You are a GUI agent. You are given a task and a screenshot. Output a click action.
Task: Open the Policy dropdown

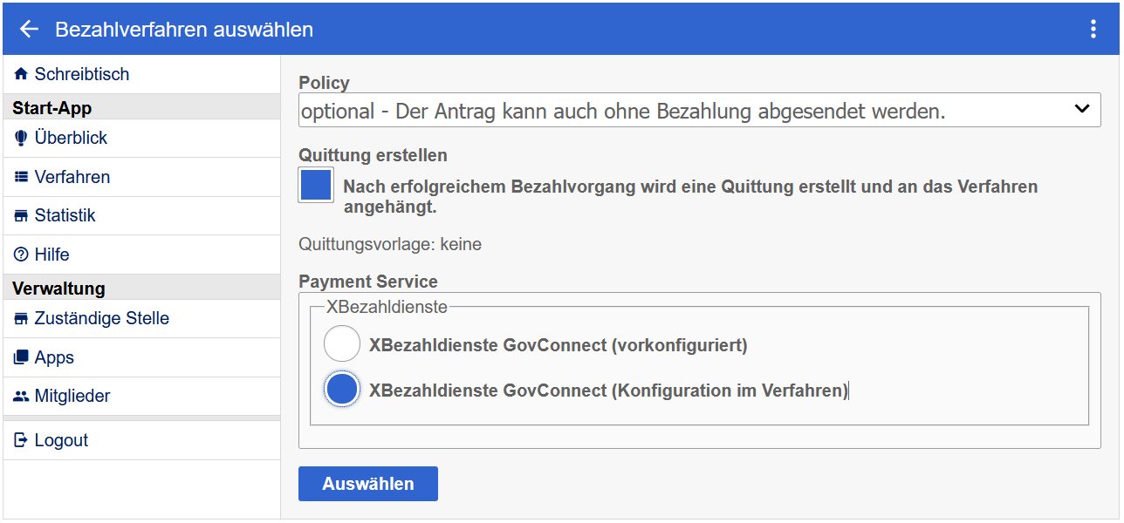[681, 111]
